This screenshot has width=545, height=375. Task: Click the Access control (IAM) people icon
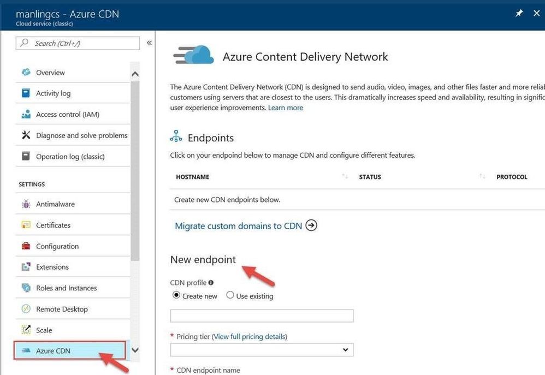pos(26,114)
